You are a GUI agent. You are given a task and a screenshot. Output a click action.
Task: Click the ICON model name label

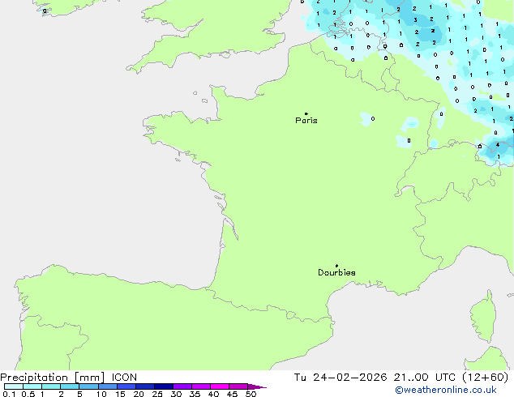coord(124,378)
